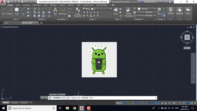197x111 pixels.
Task: Toggle isolate objects in status bar
Action: pos(184,103)
